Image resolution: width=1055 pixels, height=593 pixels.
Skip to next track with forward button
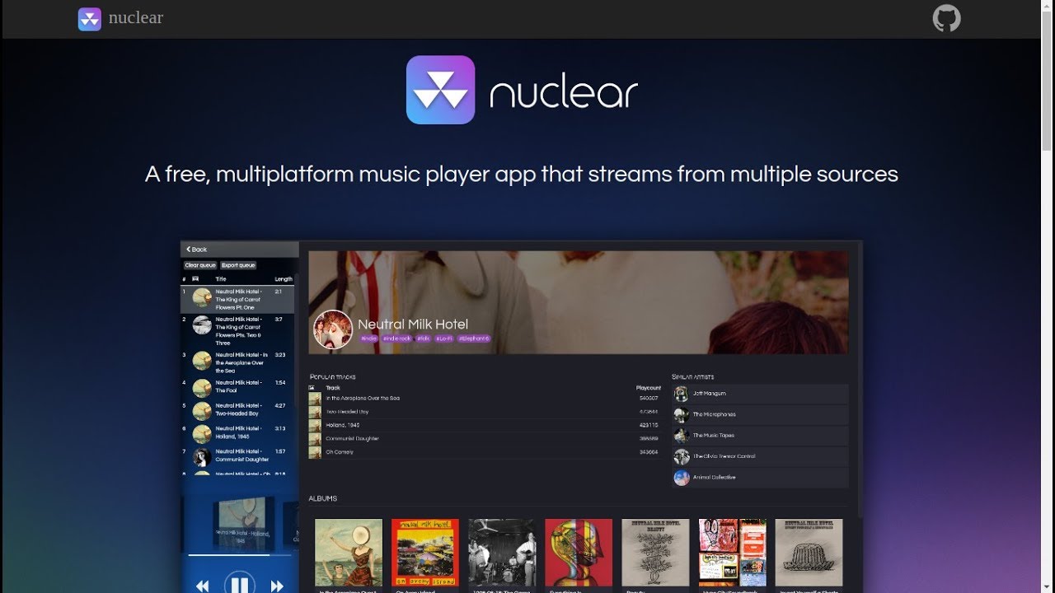coord(277,586)
